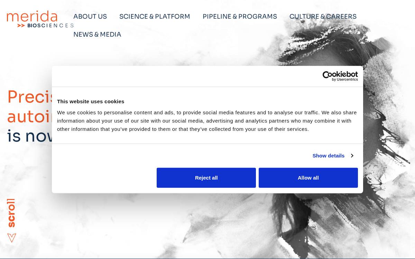The height and width of the screenshot is (259, 415).
Task: Open the Science & Platform menu
Action: click(x=155, y=17)
